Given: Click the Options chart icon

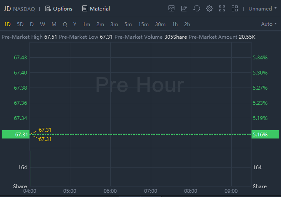Looking at the screenshot, I should tap(48, 8).
